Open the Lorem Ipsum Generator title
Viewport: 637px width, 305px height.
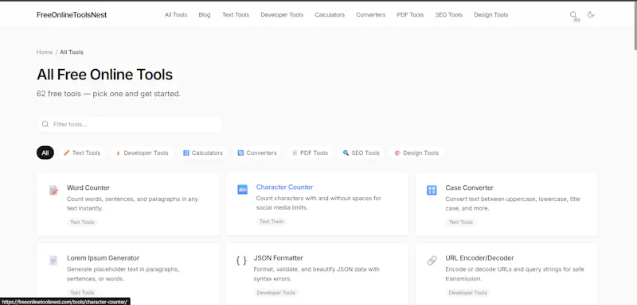pos(104,257)
